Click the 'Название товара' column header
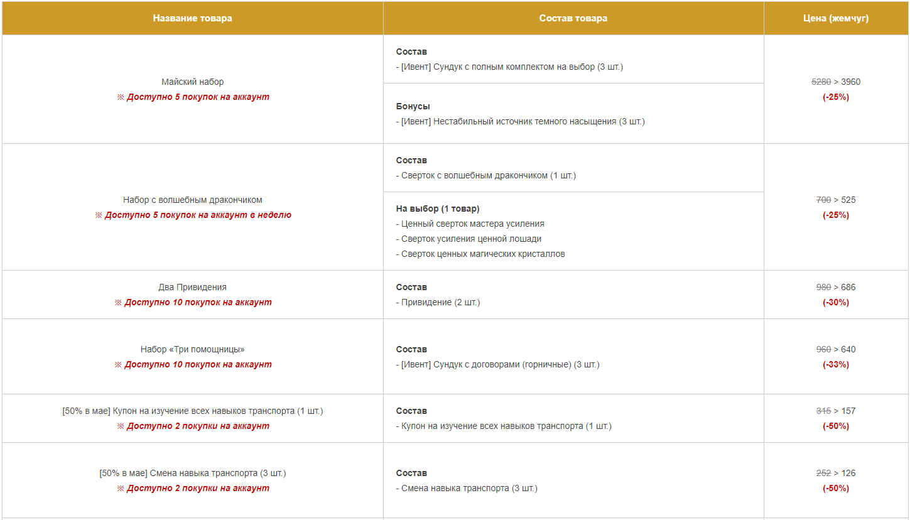 (192, 18)
